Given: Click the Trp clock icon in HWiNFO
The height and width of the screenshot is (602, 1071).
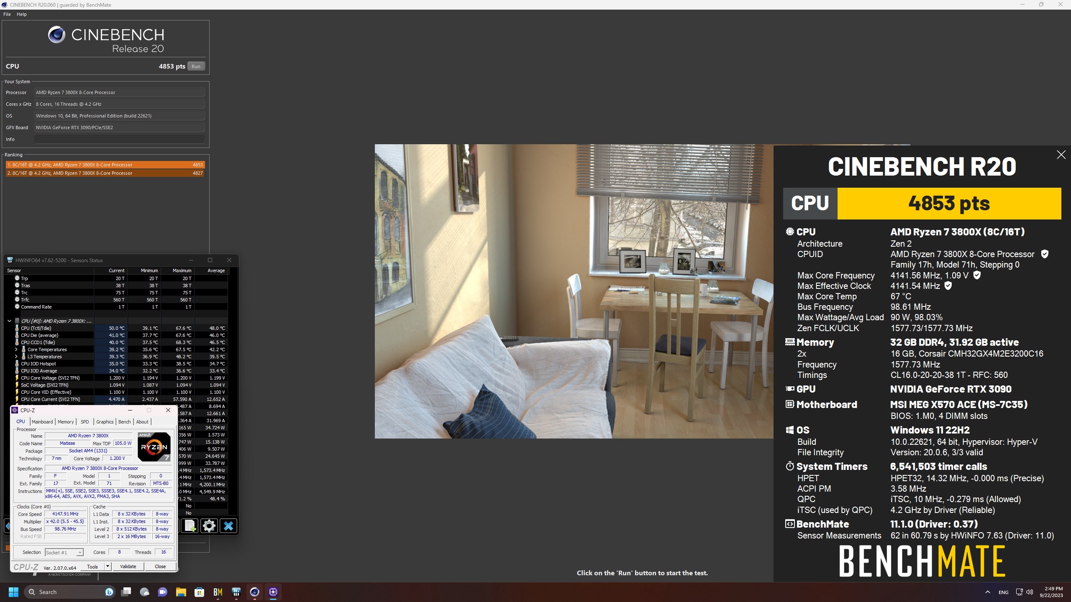Looking at the screenshot, I should click(17, 278).
